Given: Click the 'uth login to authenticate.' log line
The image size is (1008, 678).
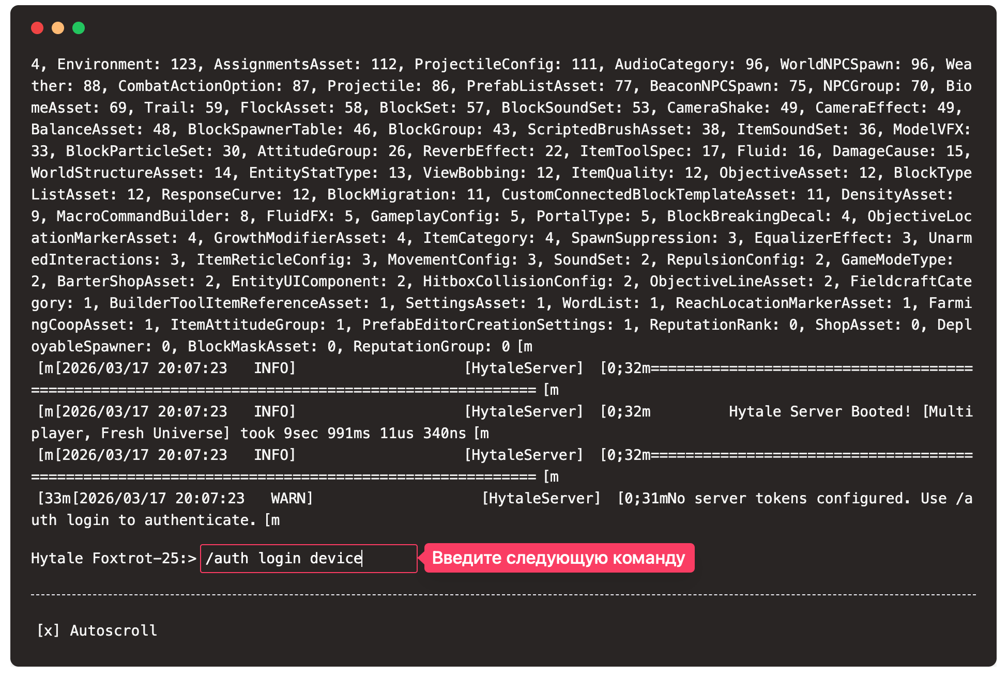Looking at the screenshot, I should click(x=144, y=520).
